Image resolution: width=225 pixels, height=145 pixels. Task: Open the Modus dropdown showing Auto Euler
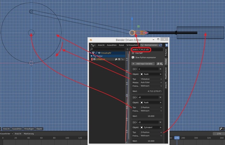tap(151, 82)
